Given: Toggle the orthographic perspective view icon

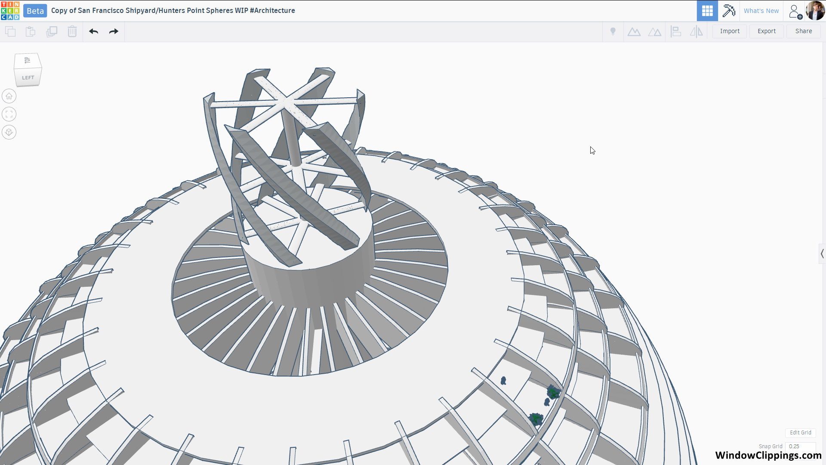Looking at the screenshot, I should tap(9, 132).
